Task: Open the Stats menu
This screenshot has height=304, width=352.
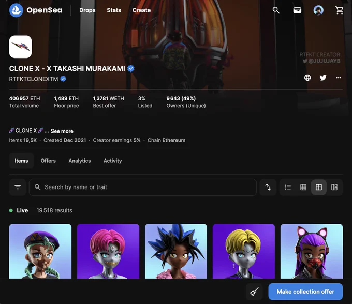Action: (114, 10)
